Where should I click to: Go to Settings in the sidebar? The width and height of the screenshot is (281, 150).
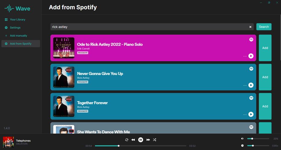point(15,28)
